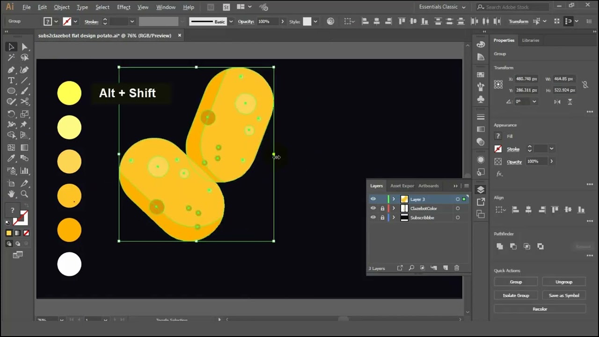Select the Selection tool arrow
Viewport: 599px width, 337px height.
[x=11, y=47]
